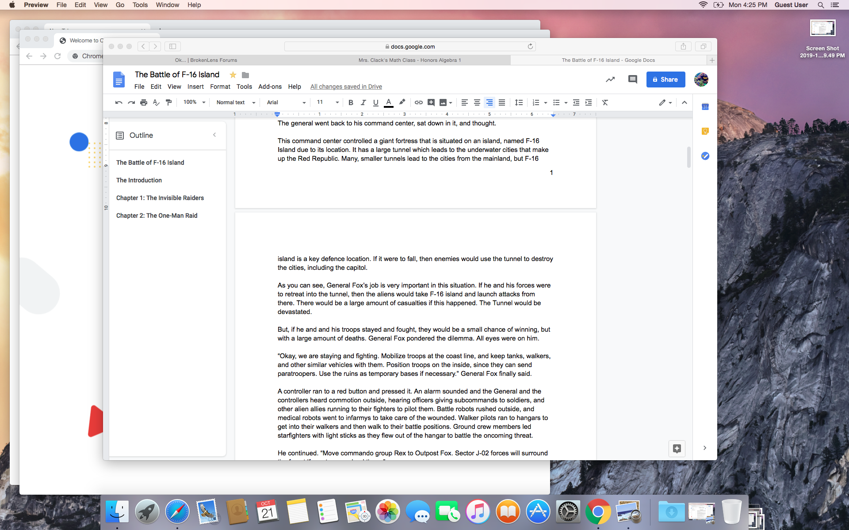Open the editing mode pencil dropdown
849x530 pixels.
click(x=665, y=102)
